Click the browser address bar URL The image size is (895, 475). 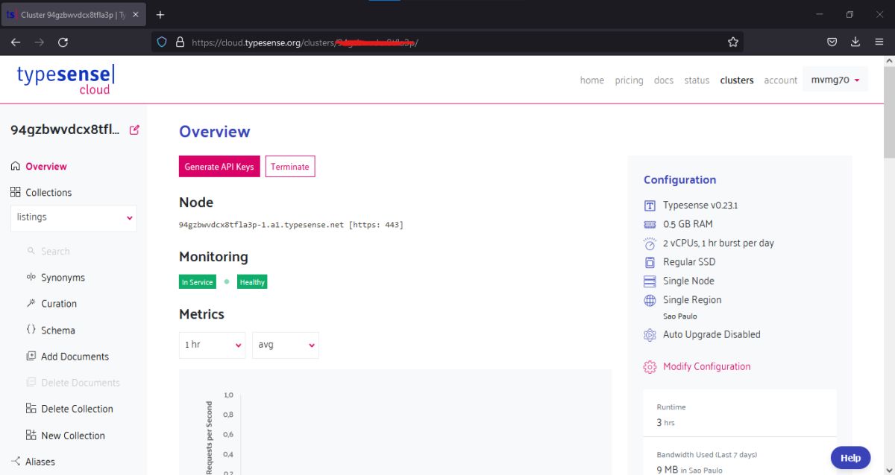(x=305, y=42)
